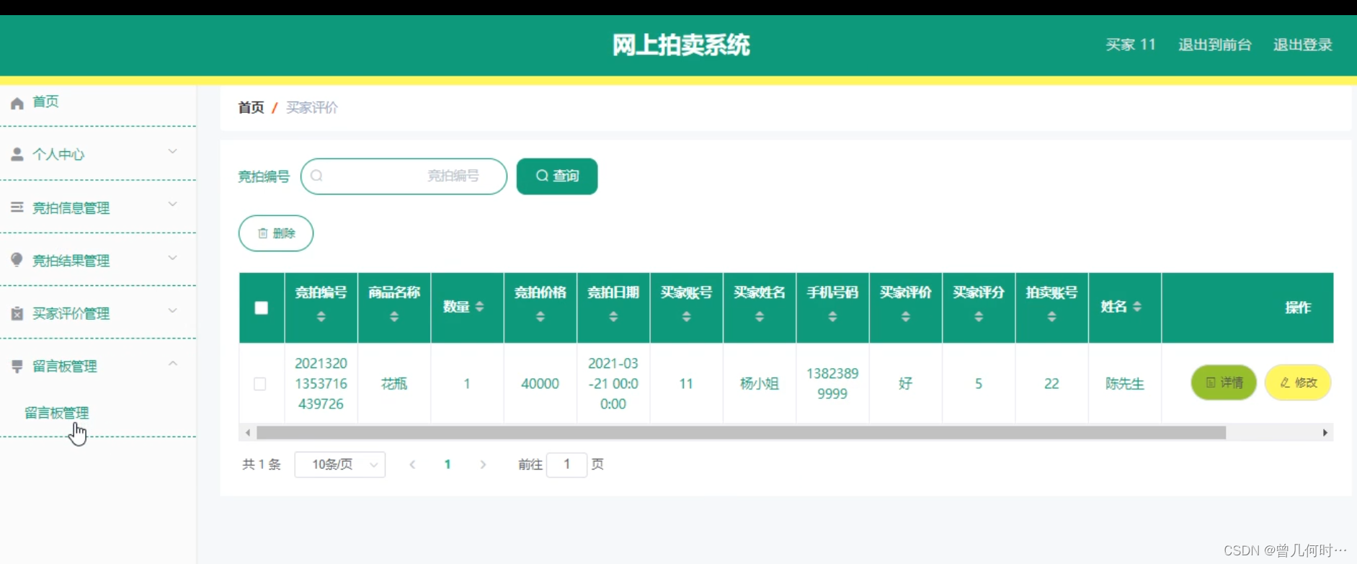Click the magnifier icon in the search field
Viewport: 1357px width, 564px height.
tap(316, 176)
